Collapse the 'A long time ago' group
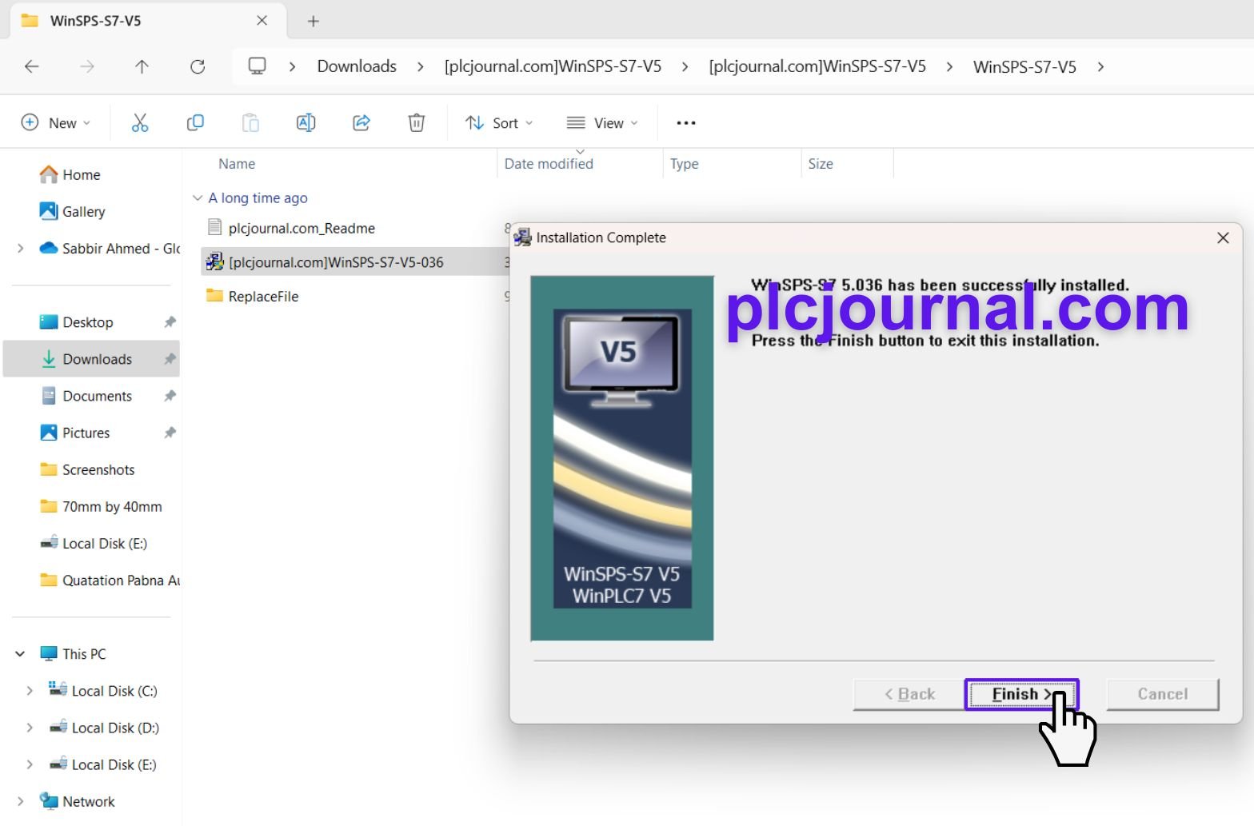Screen dimensions: 1254x826 coord(197,198)
